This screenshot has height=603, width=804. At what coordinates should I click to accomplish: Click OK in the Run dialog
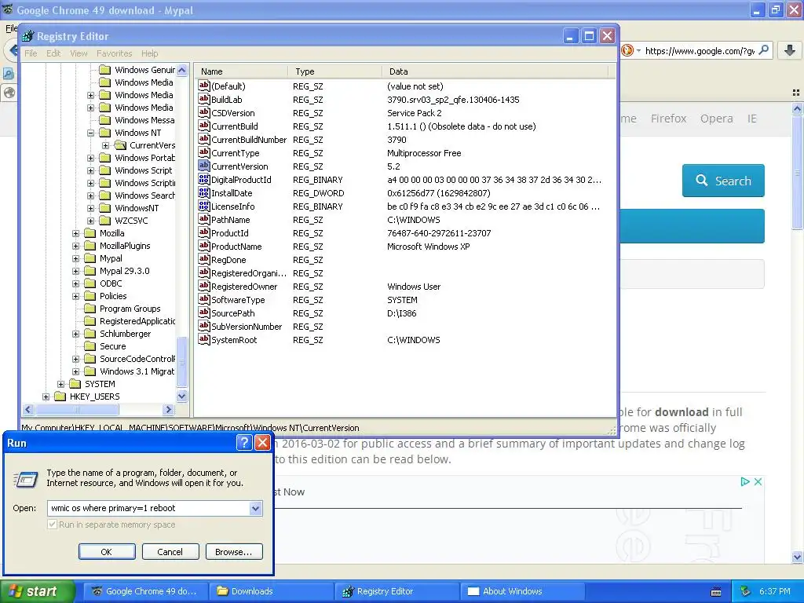pos(107,552)
